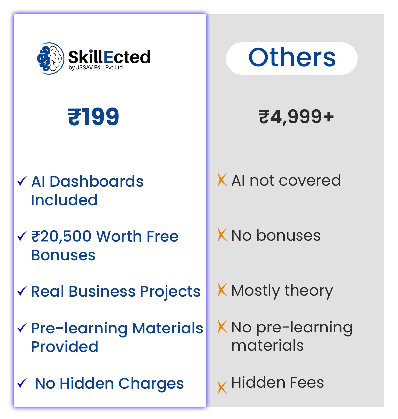Screen dimensions: 398x419
Task: Click the SkillEcted brain logo icon
Action: [x=50, y=58]
